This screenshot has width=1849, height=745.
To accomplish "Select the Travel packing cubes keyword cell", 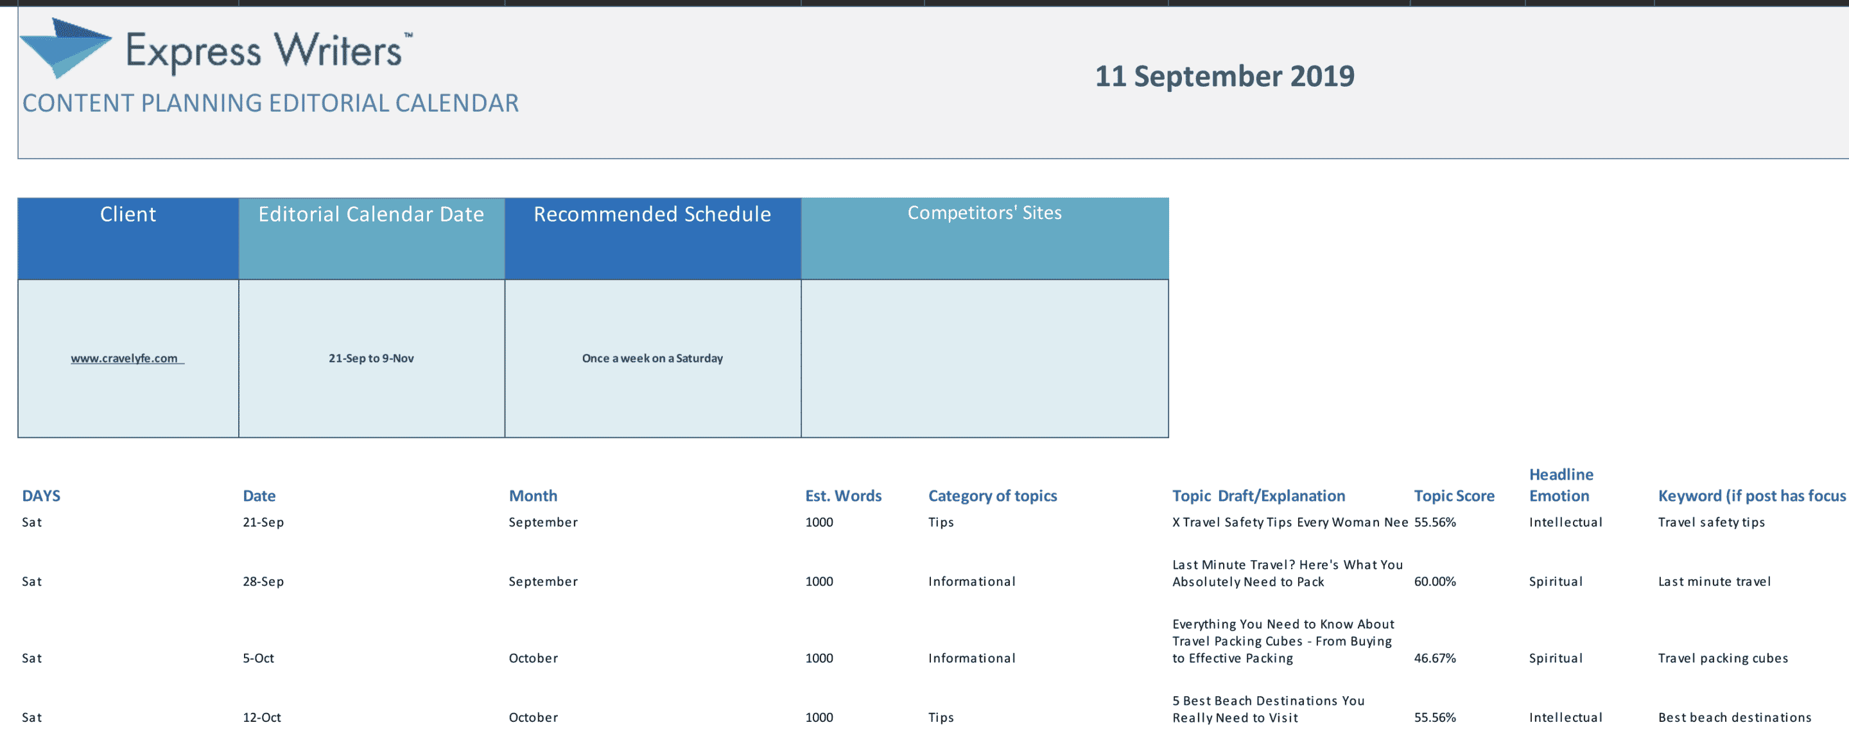I will [1723, 658].
